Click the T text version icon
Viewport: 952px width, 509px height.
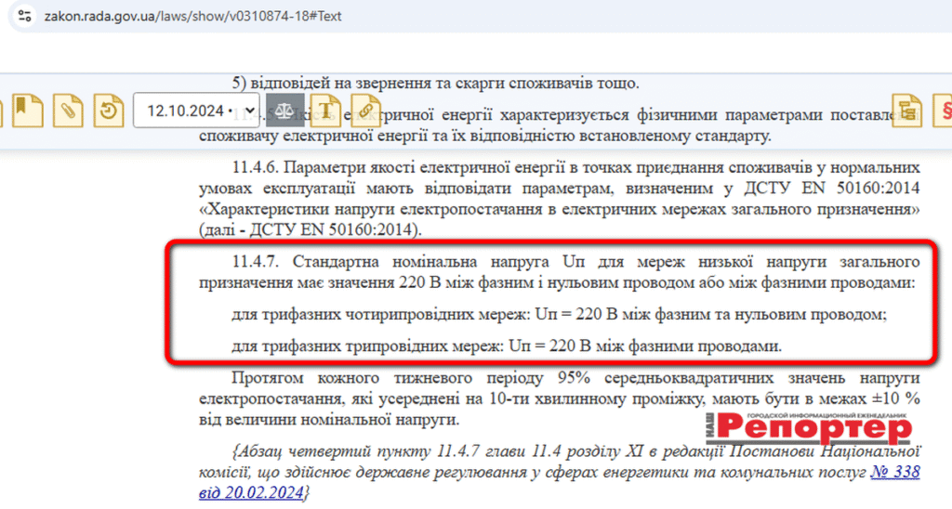pyautogui.click(x=325, y=111)
